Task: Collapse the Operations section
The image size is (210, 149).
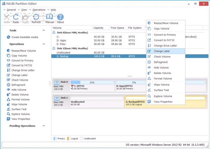Action: tap(44, 44)
